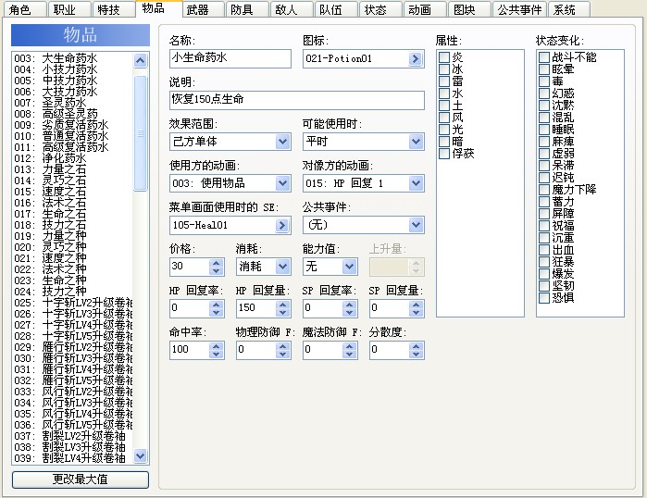This screenshot has height=498, width=647.
Task: Toggle the 光 attribute checkbox
Action: (444, 130)
